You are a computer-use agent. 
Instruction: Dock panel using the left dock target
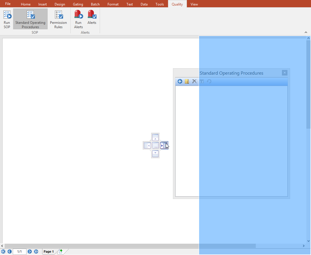(147, 146)
